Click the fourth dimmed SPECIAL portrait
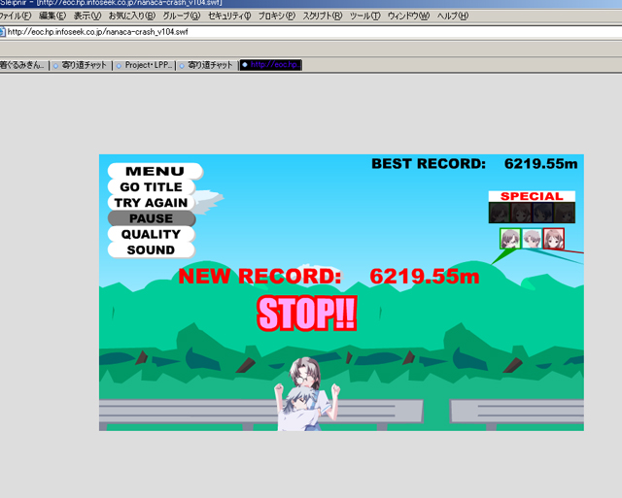This screenshot has width=622, height=498. [564, 213]
